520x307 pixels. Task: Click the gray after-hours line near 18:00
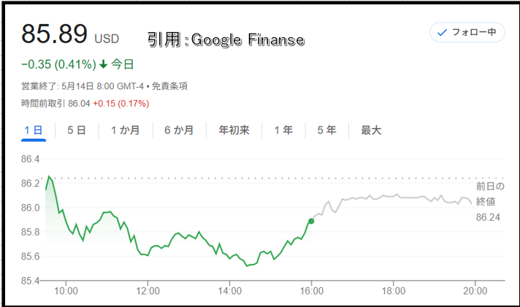tap(394, 196)
